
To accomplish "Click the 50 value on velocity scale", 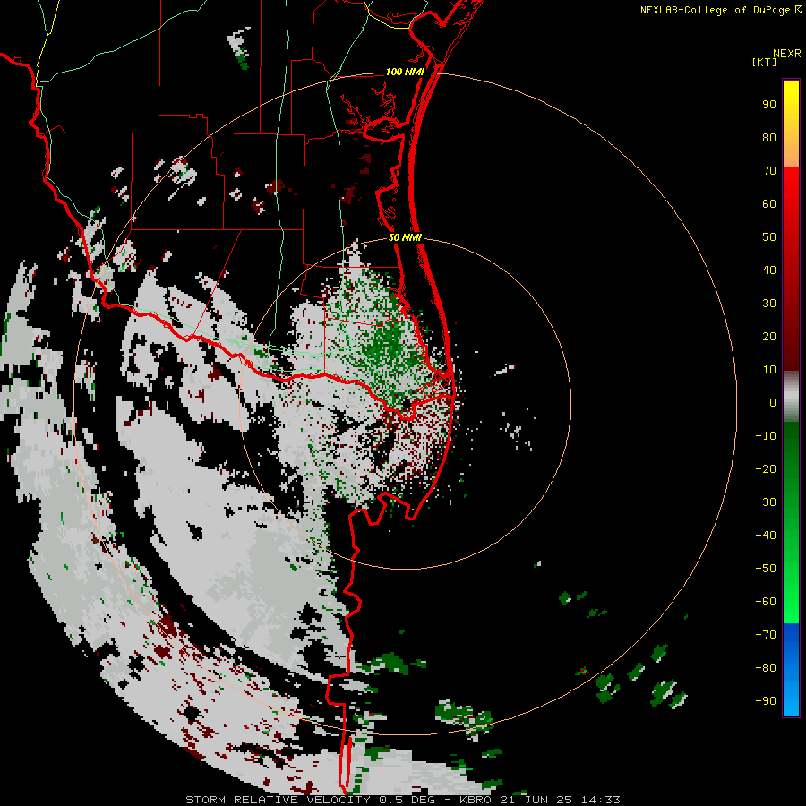I will point(769,237).
